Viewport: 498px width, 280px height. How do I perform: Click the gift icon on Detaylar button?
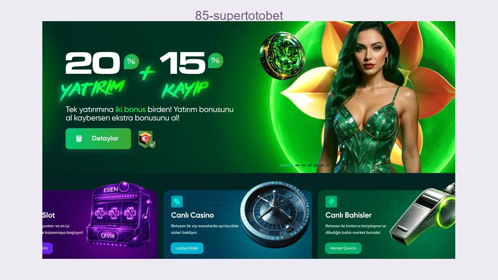pos(79,139)
